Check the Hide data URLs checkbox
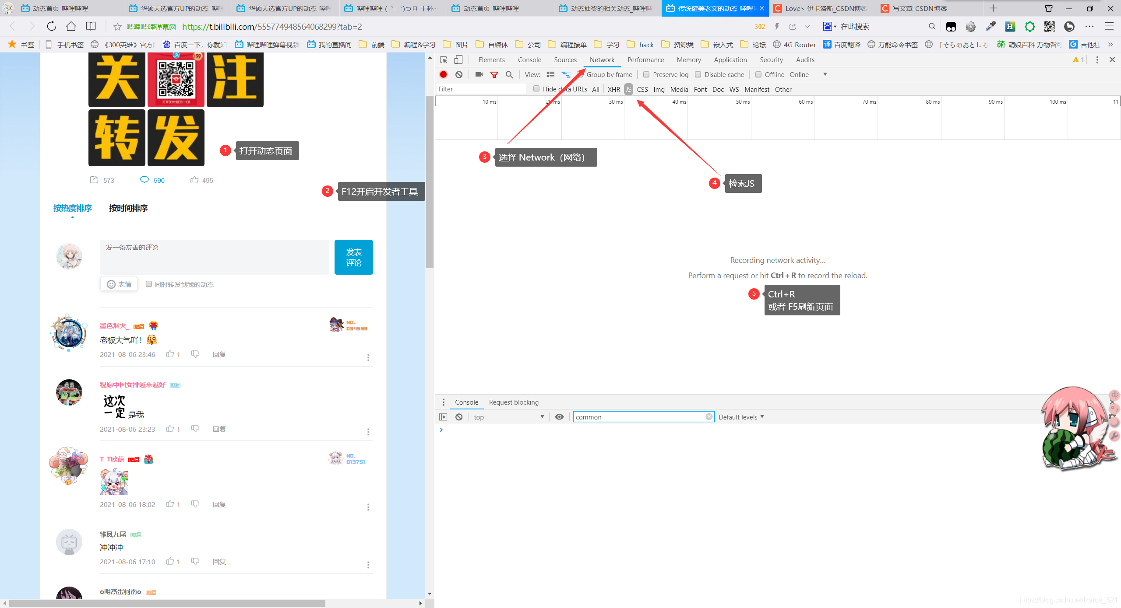 [536, 89]
